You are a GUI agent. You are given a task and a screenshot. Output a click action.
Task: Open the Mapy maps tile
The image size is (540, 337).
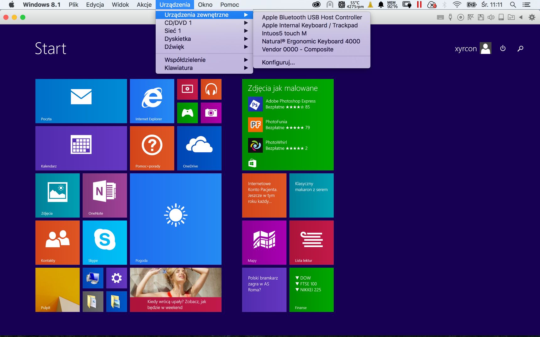tap(264, 243)
